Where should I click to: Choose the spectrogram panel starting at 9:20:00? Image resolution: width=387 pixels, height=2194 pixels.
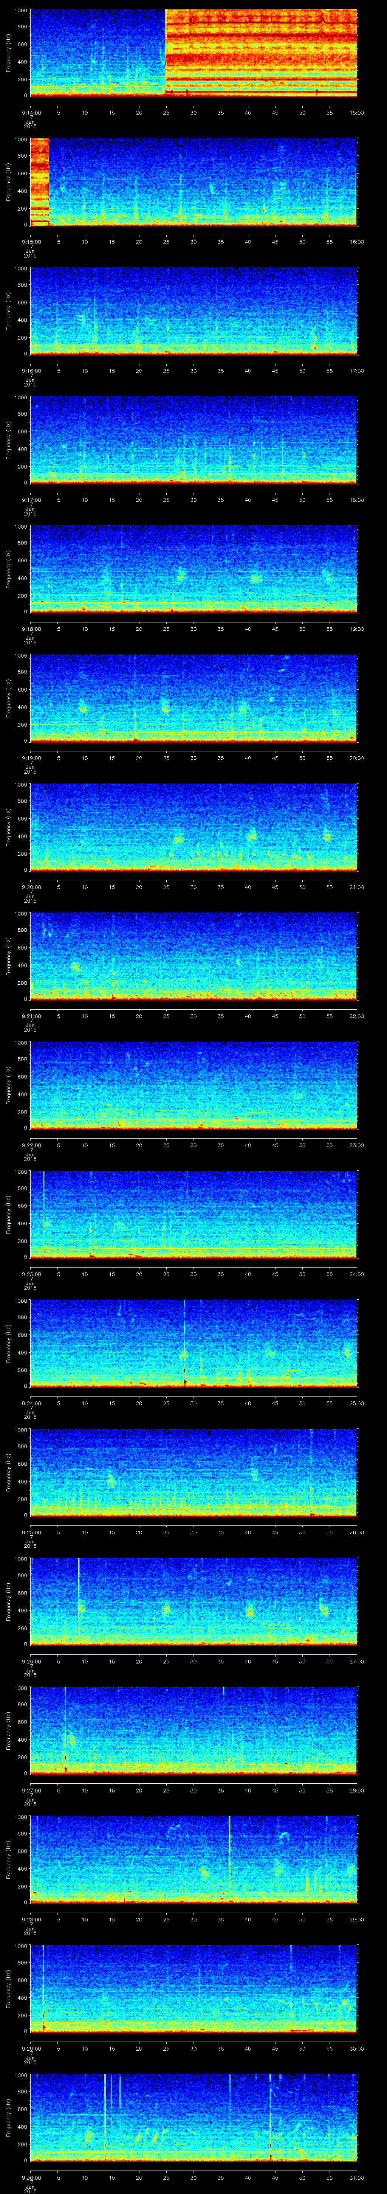click(194, 827)
